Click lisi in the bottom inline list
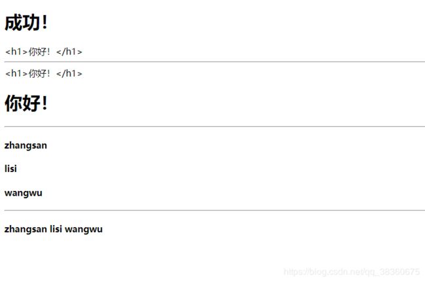Screen dimensions: 425x282 [56, 229]
